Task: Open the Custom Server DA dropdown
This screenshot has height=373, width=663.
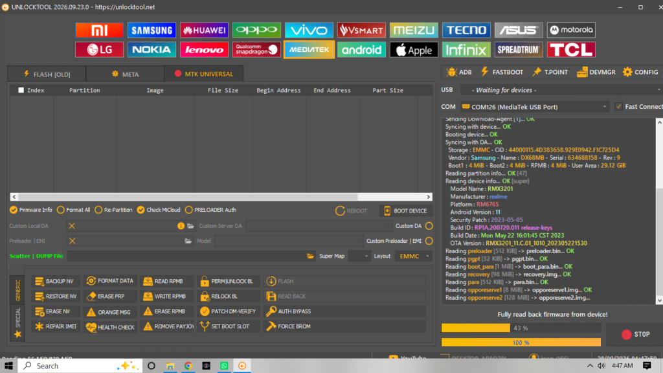Action: pyautogui.click(x=319, y=226)
